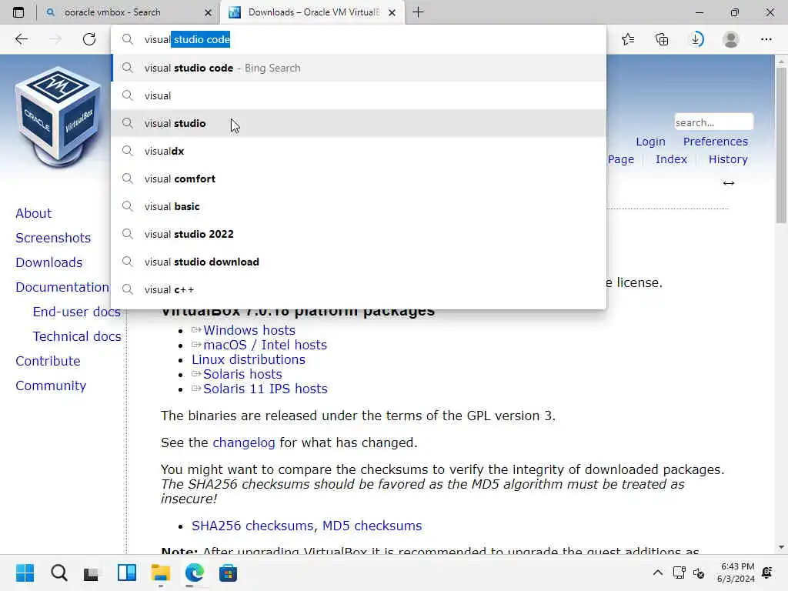Click the scrollbar down arrow

(781, 547)
